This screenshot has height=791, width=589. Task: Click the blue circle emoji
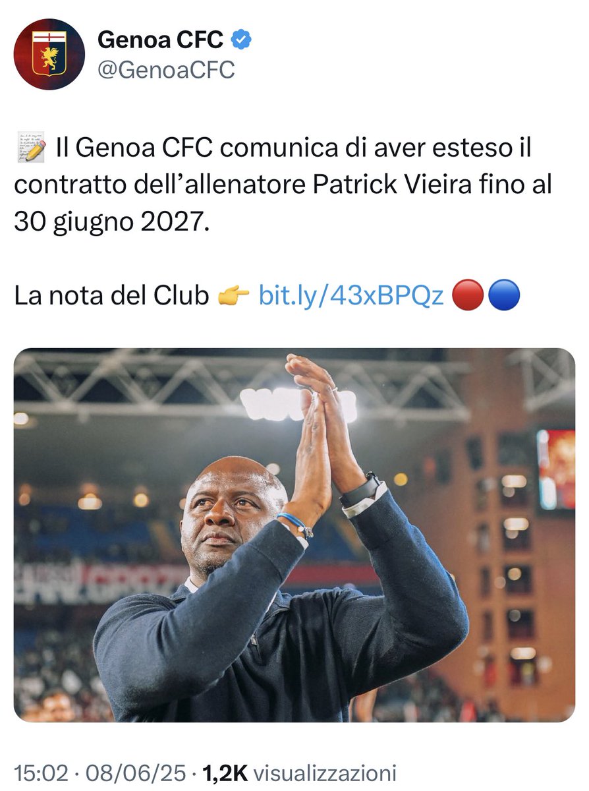pyautogui.click(x=505, y=297)
